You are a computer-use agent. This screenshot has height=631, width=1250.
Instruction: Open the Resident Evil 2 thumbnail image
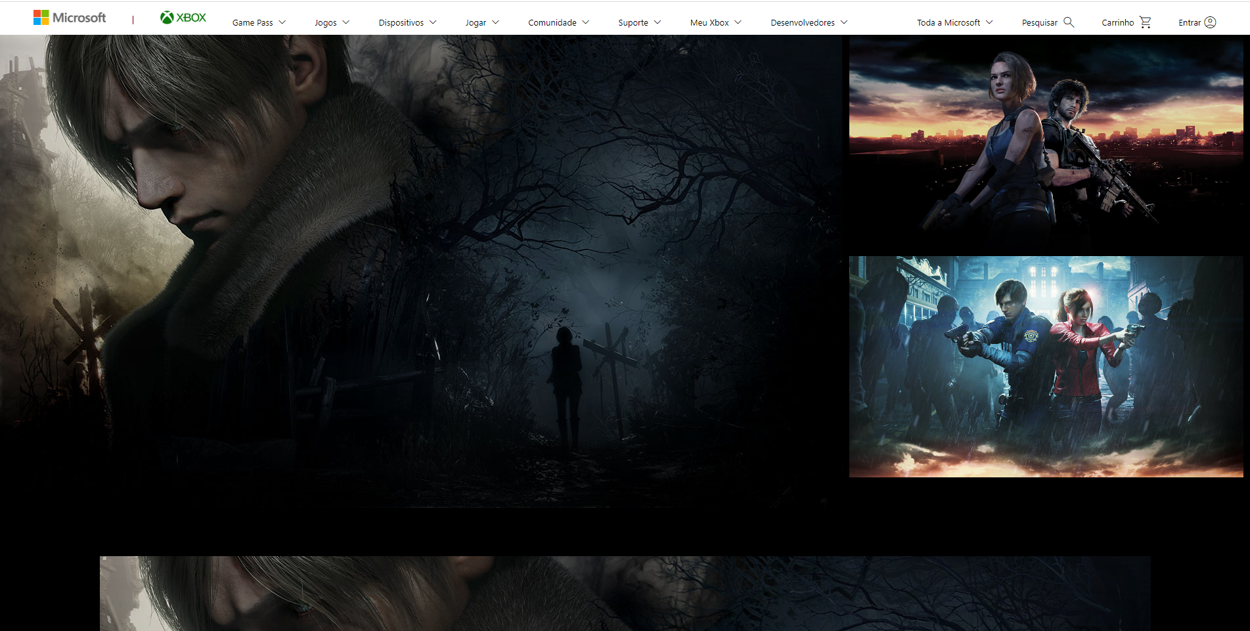[x=1046, y=366]
